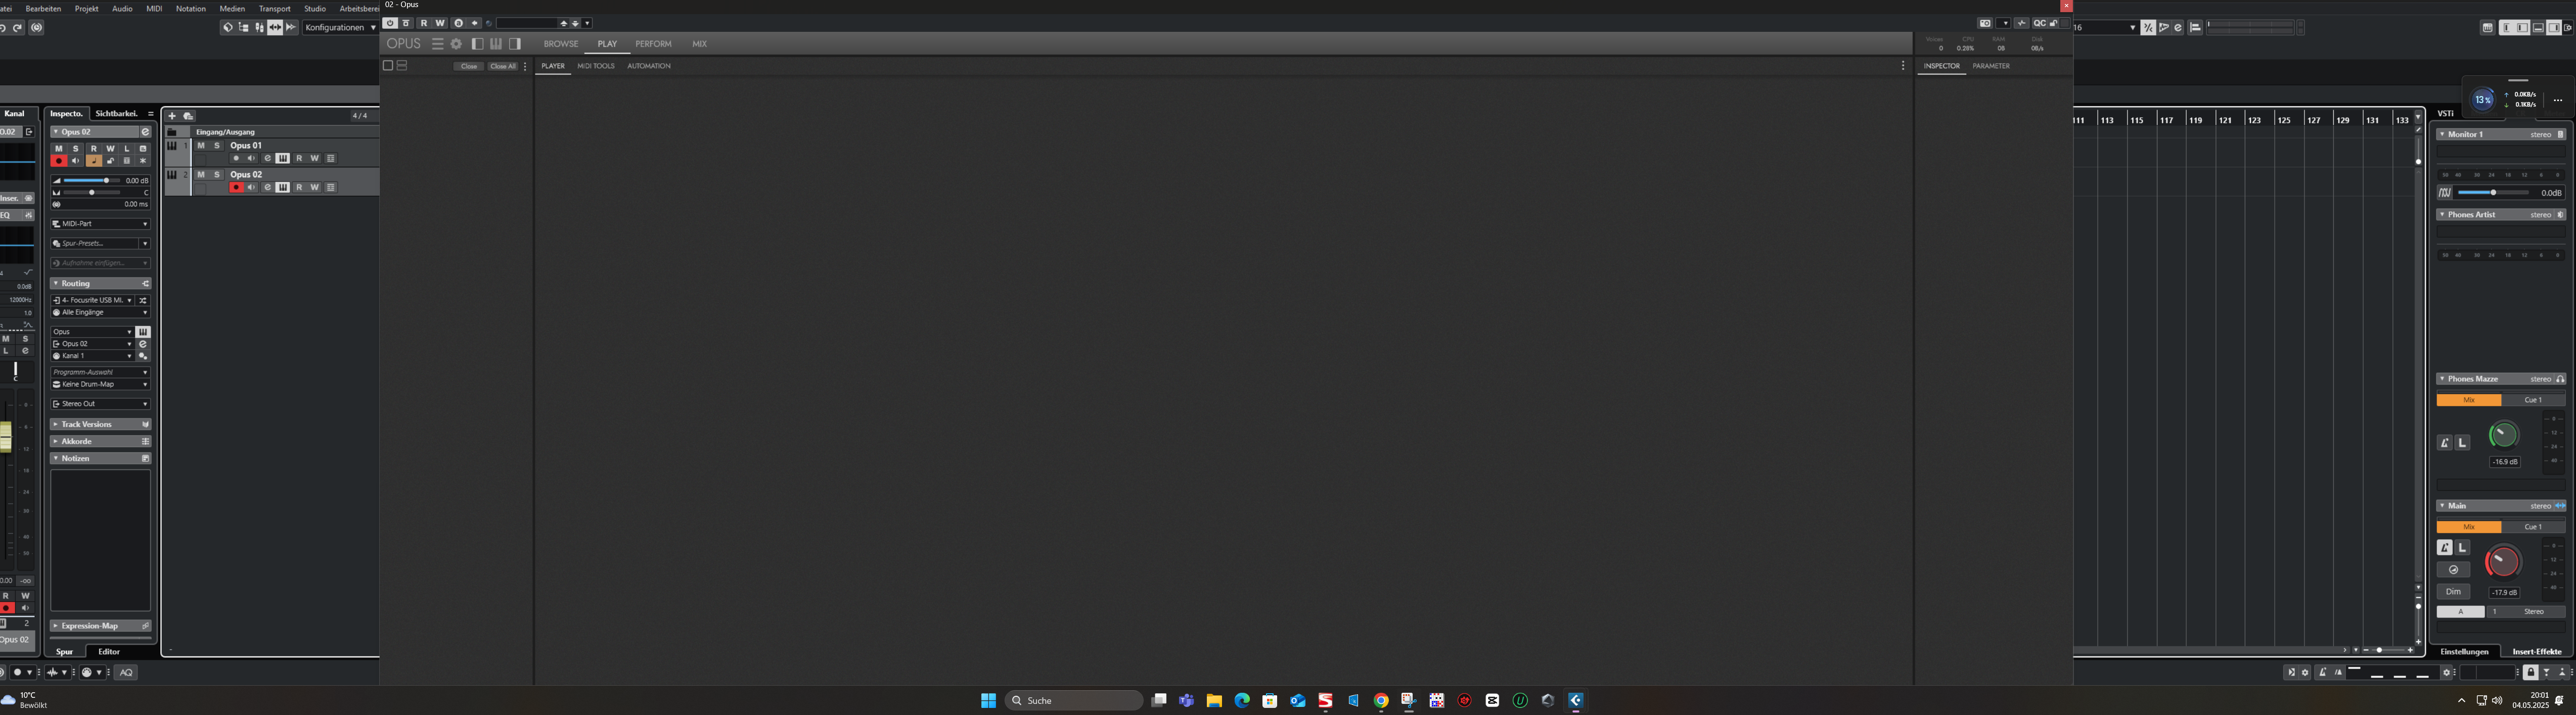Screen dimensions: 2576x715
Task: Open Kanal 1 MIDI channel dropdown
Action: click(93, 356)
